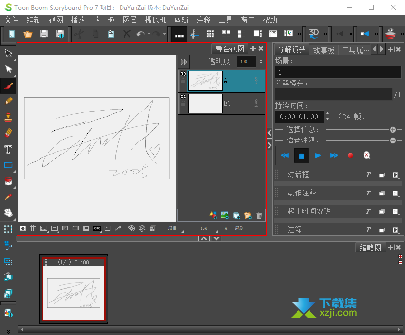Collapse side panel left chevron
Viewport: 405px width, 335px height.
coord(270,133)
